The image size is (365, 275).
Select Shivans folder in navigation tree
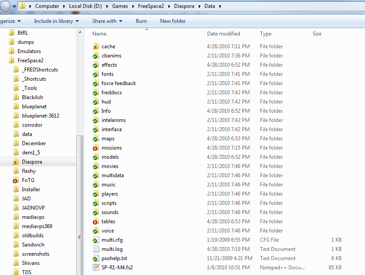coord(31,263)
